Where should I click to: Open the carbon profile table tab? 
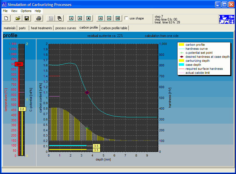[x=114, y=28]
